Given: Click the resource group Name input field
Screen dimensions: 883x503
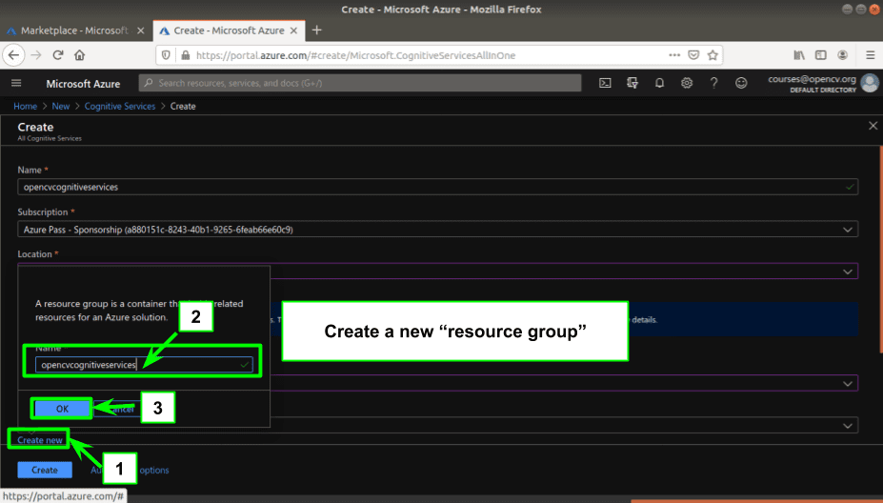Looking at the screenshot, I should (144, 365).
